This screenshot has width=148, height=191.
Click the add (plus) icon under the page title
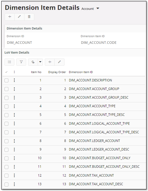(x=9, y=17)
